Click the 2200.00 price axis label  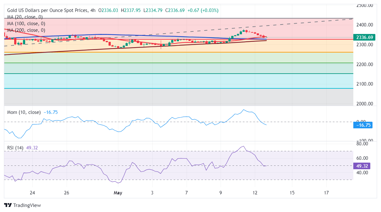tap(365, 64)
